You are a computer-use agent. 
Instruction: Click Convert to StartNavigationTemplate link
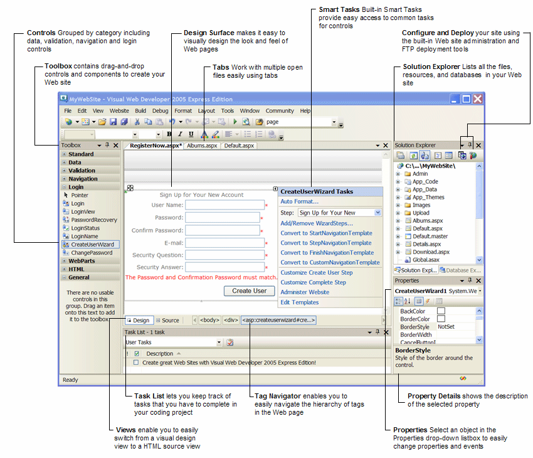tap(326, 233)
